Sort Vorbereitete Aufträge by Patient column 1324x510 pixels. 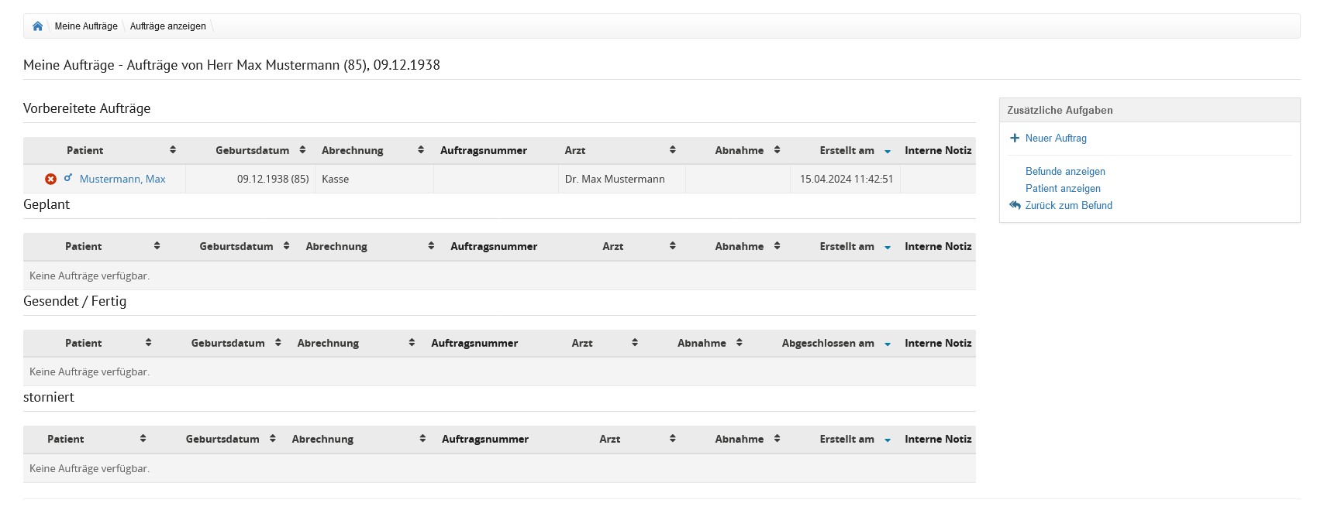(173, 150)
